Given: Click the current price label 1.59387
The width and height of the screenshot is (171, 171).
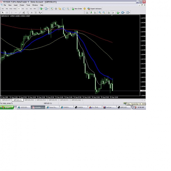Looking at the screenshot, I should click(x=143, y=91).
